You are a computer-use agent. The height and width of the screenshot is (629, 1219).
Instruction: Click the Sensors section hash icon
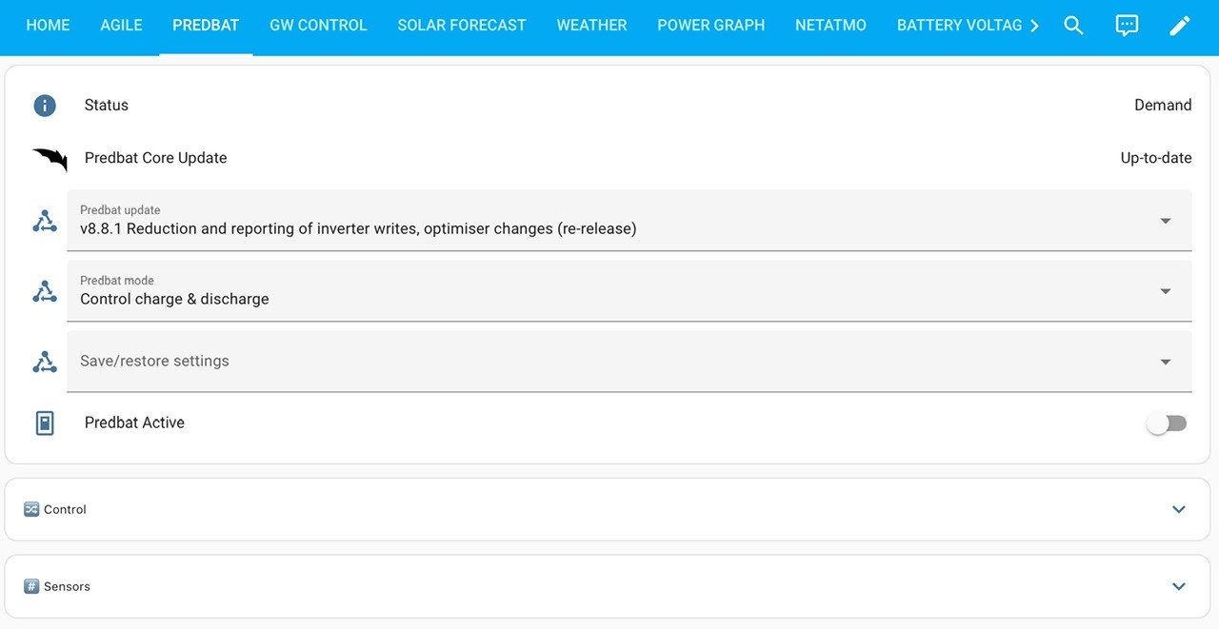(x=31, y=586)
